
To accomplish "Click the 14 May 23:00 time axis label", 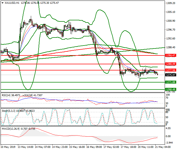I will tap(60, 147).
